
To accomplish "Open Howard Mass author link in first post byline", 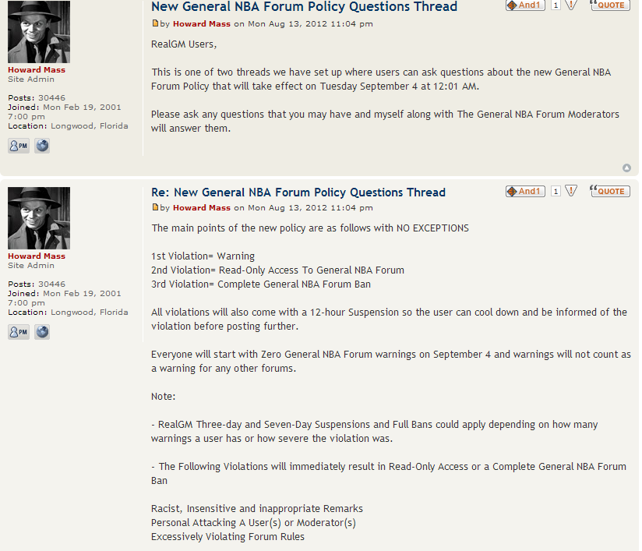I will coord(202,23).
